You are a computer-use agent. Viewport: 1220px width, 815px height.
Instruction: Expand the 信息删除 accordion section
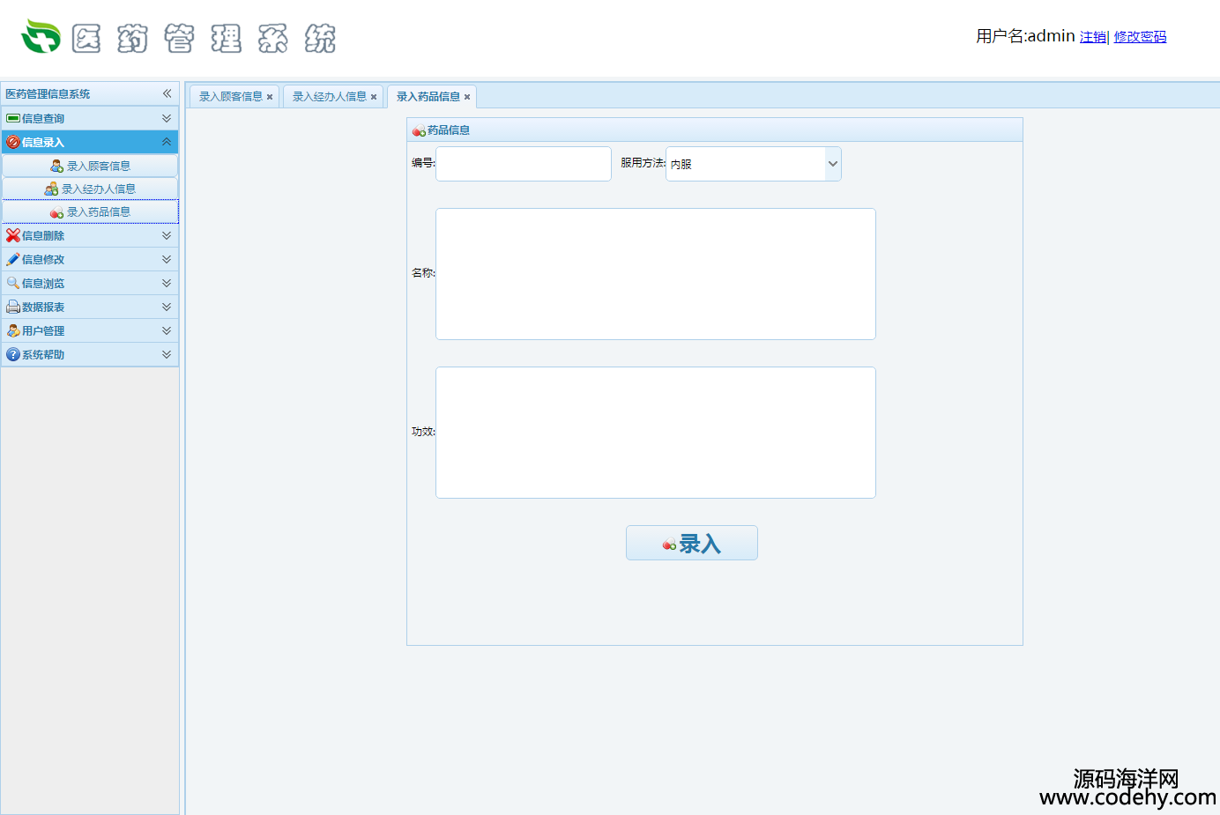(167, 235)
